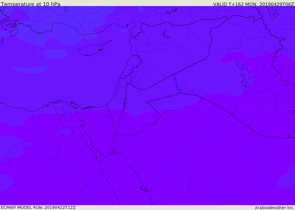Click the 'ECMWF MODEL RUN: 20190422T12Z' text
Image resolution: width=295 pixels, height=210 pixels.
[38, 208]
